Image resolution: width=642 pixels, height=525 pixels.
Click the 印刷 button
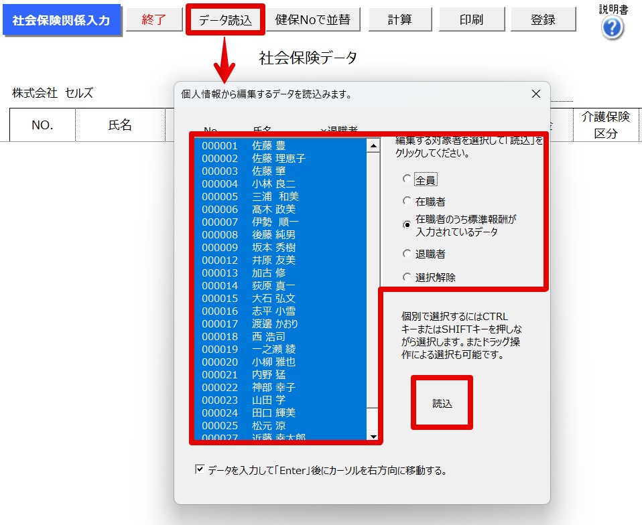pos(471,19)
